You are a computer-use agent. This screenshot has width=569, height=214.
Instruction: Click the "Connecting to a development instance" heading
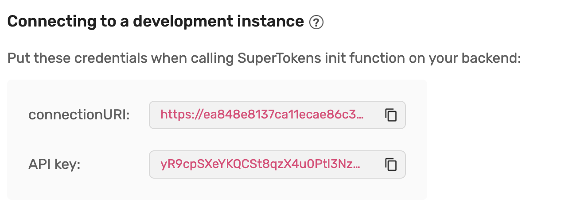tap(156, 21)
